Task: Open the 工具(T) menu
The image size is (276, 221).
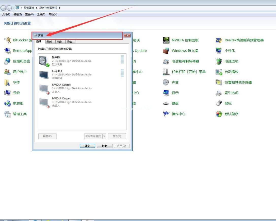Action: pyautogui.click(x=41, y=14)
